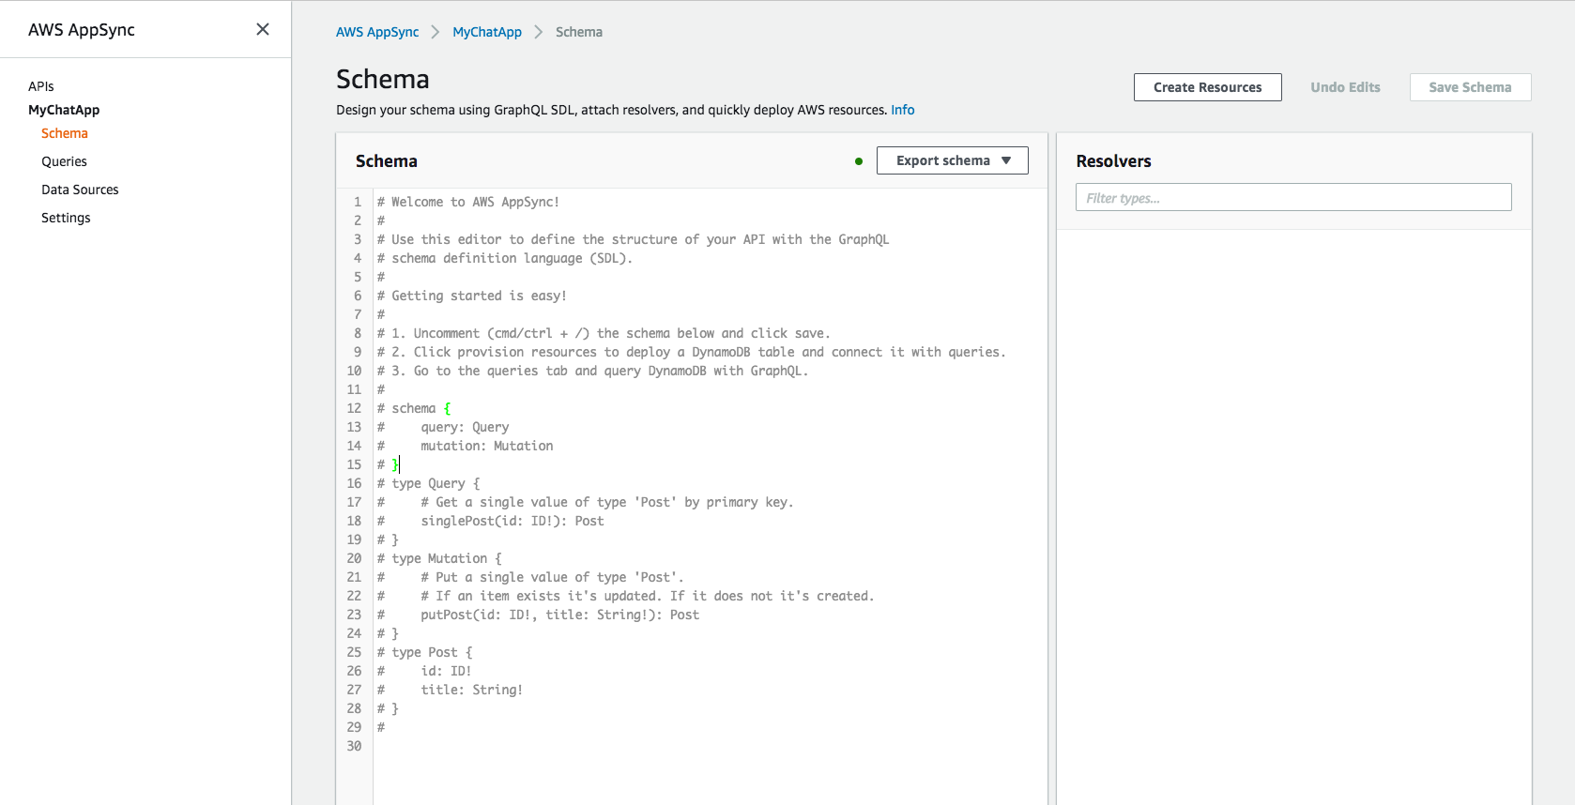Click the 'query: Query' code line
The width and height of the screenshot is (1575, 805).
(x=465, y=427)
